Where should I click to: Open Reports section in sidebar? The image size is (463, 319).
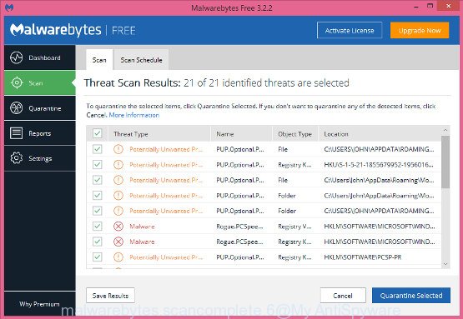tap(40, 133)
